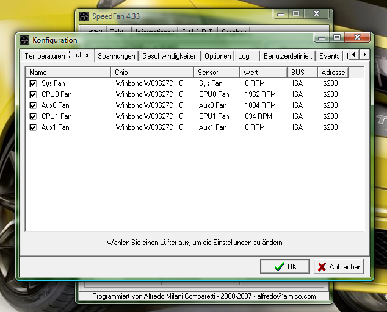Uncheck the Sys Fan checkbox
The height and width of the screenshot is (312, 387).
click(x=33, y=83)
